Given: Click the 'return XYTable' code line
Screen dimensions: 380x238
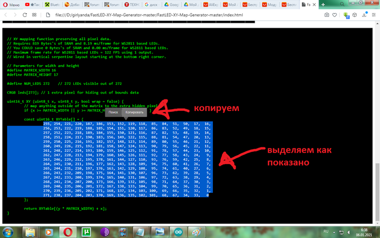Looking at the screenshot, I should 66,209.
